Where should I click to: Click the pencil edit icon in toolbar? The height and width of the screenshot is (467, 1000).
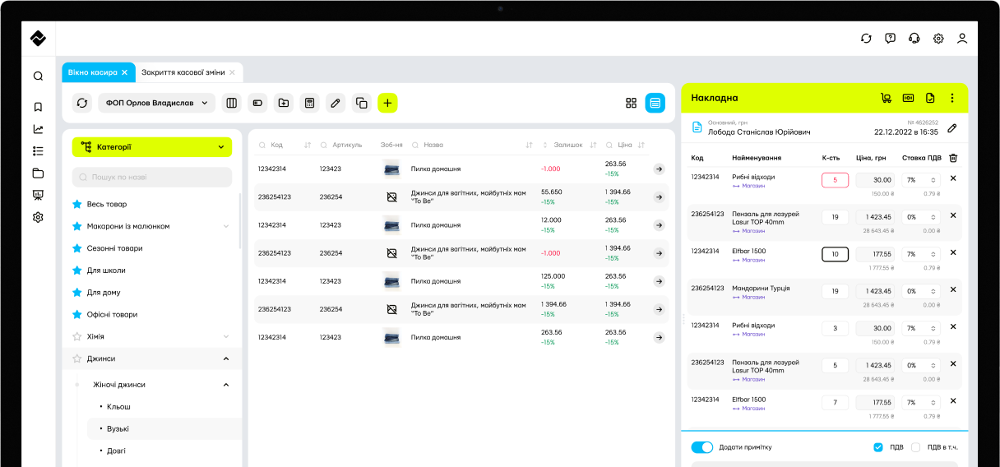coord(335,103)
